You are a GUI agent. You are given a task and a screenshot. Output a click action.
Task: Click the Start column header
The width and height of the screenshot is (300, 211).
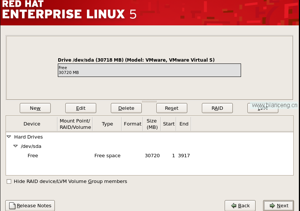169,124
